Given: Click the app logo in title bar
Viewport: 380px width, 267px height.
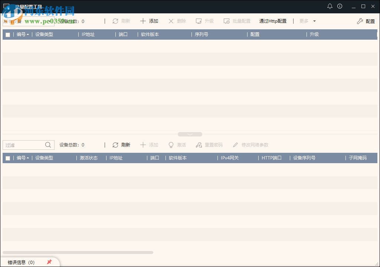Looking at the screenshot, I should pyautogui.click(x=7, y=7).
